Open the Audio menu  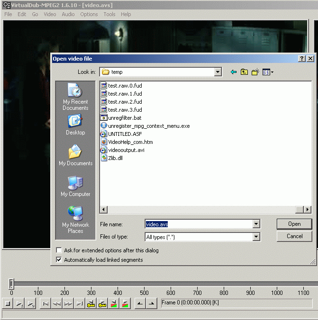[x=68, y=14]
